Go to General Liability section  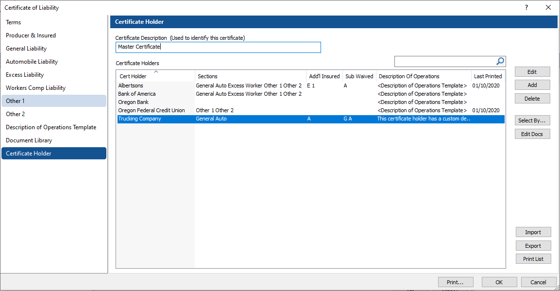(x=54, y=49)
